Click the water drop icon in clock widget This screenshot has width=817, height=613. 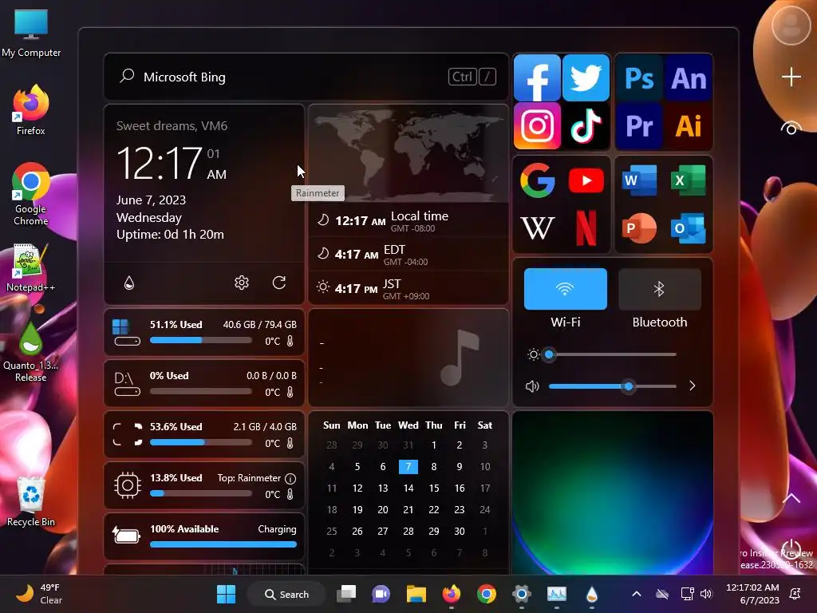(129, 283)
